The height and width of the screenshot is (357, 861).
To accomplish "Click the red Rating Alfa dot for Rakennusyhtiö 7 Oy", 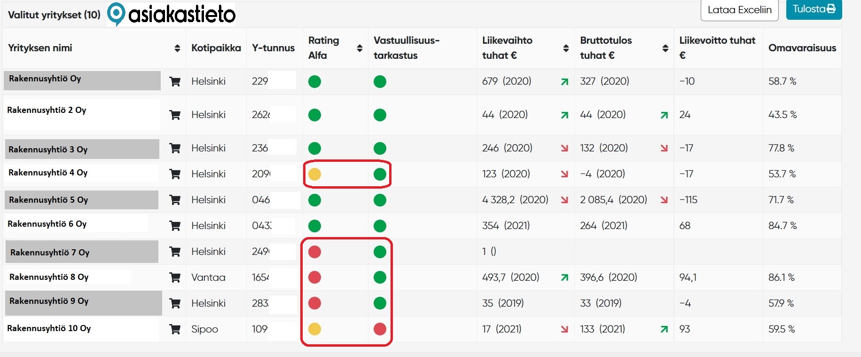I will [314, 252].
